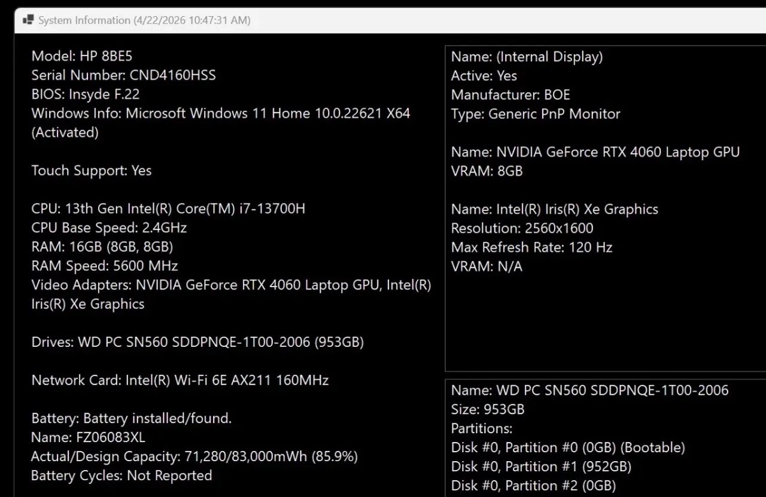The image size is (766, 497).
Task: Select the "Touch Support: Yes" line
Action: 92,171
